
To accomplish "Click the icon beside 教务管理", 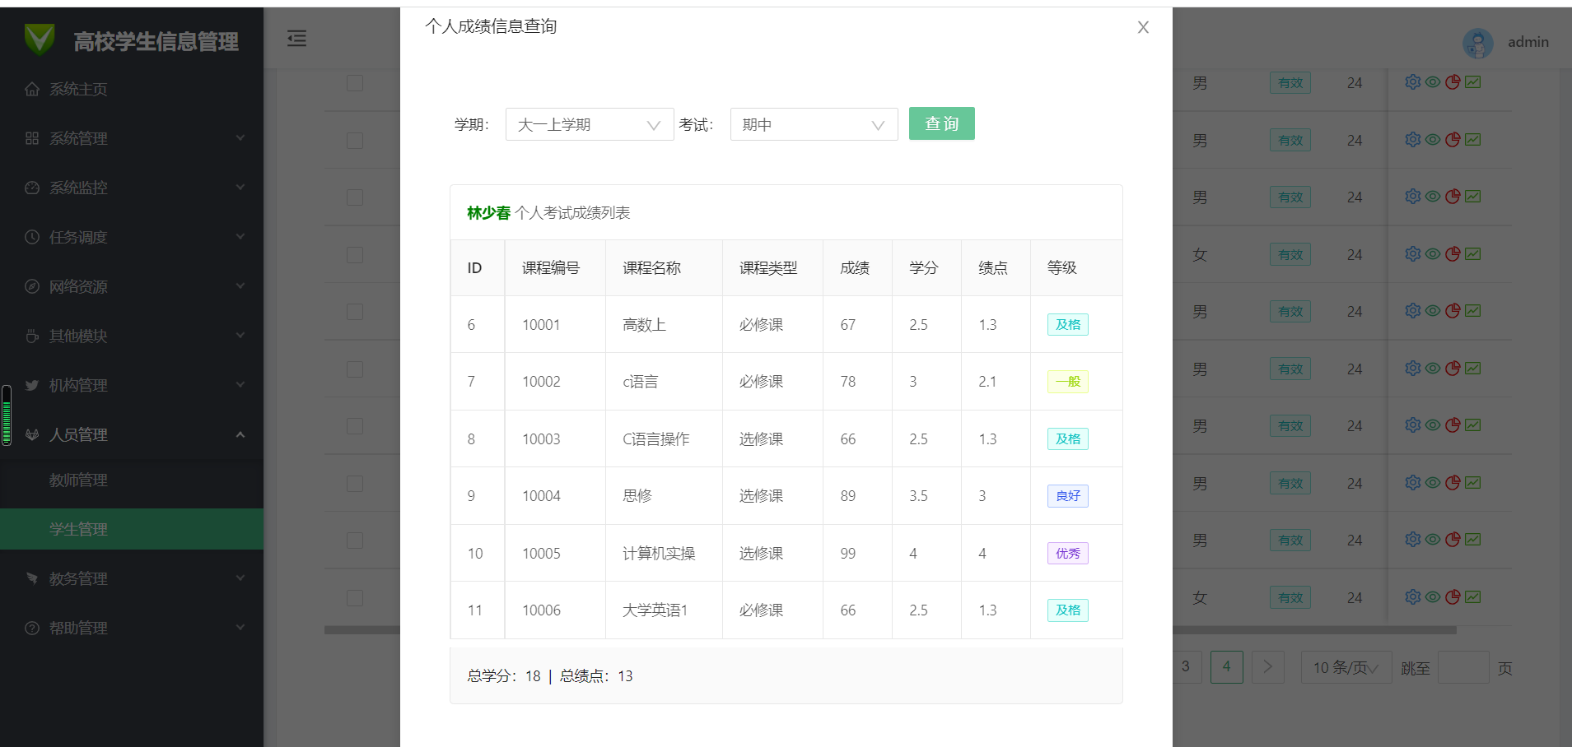I will 32,578.
